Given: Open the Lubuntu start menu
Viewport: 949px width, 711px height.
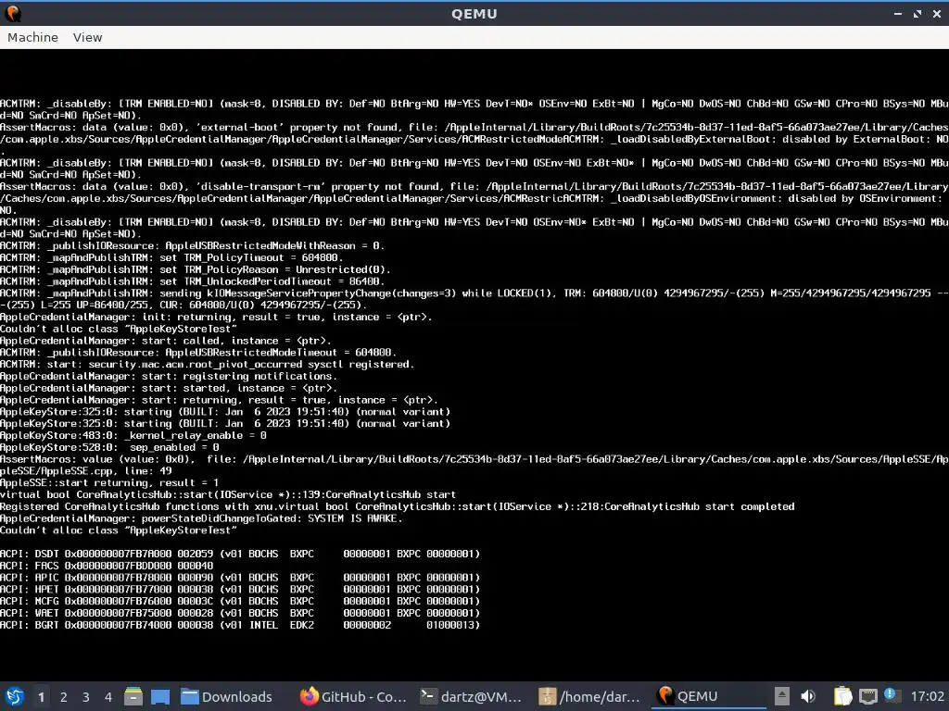Looking at the screenshot, I should (x=15, y=696).
